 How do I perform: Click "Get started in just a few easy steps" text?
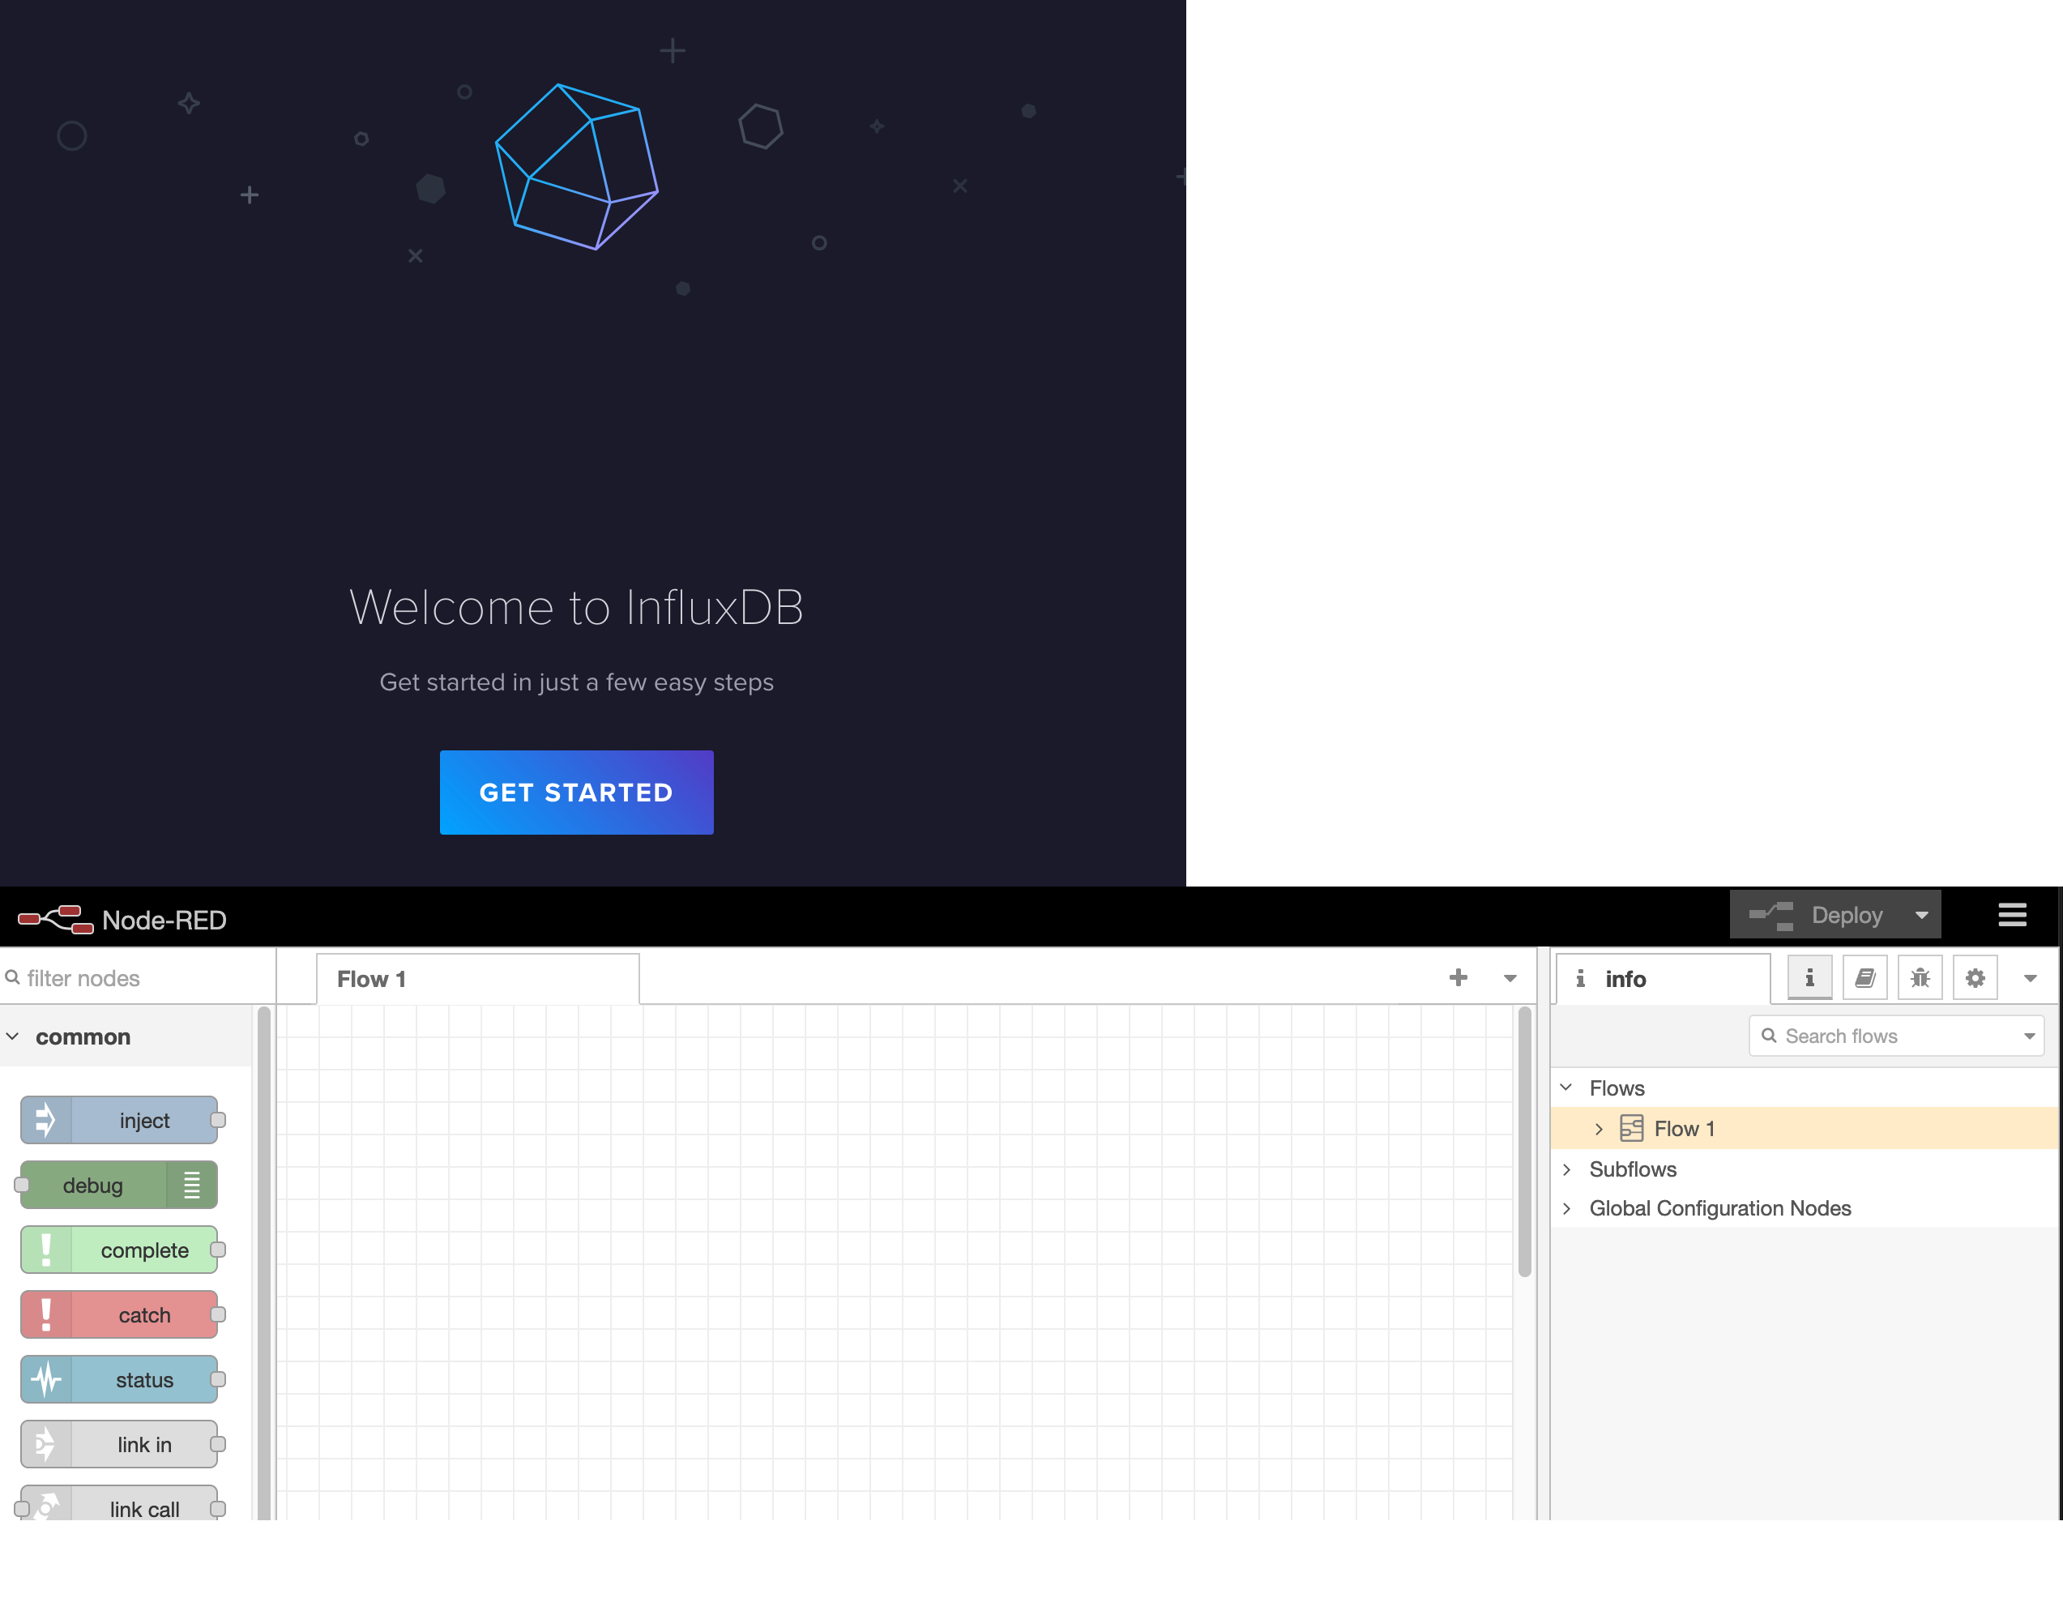coord(576,682)
